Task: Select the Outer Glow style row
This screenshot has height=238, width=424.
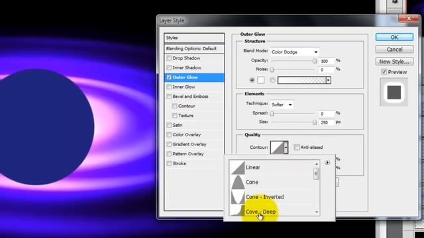Action: pos(194,77)
